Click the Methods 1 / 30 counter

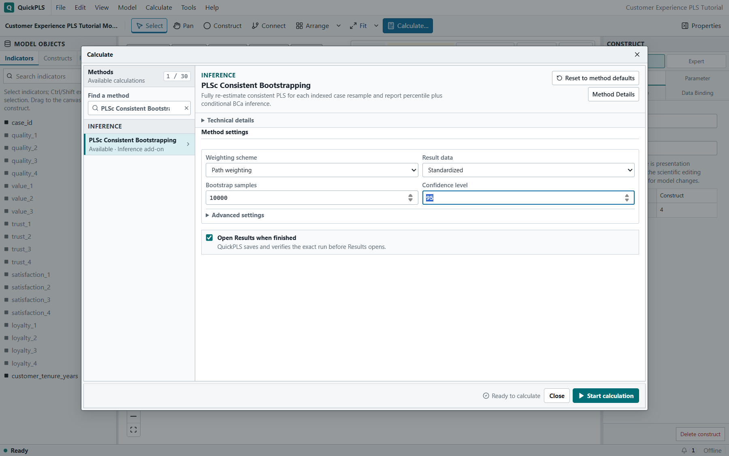point(177,76)
